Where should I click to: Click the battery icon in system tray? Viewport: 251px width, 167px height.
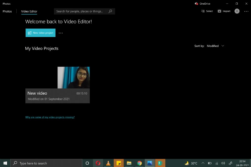(x=210, y=163)
